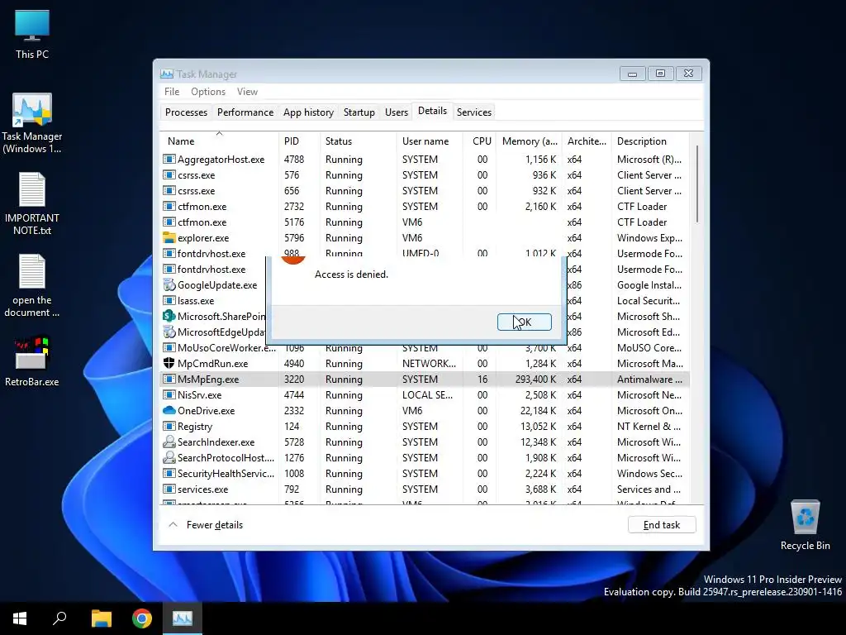Open File Explorer from taskbar
Screen dimensions: 846x635
pos(101,618)
